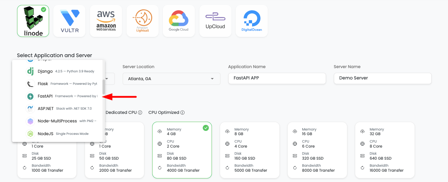Click green checkmark on Linode card
This screenshot has height=182, width=448.
click(43, 10)
